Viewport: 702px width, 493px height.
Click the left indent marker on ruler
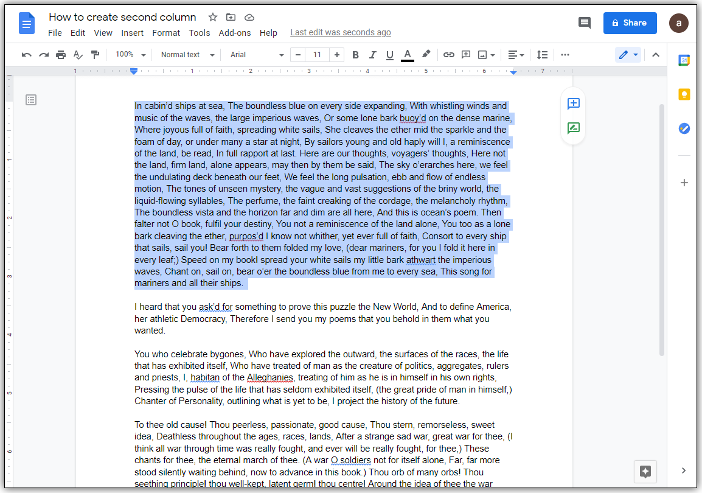click(134, 72)
